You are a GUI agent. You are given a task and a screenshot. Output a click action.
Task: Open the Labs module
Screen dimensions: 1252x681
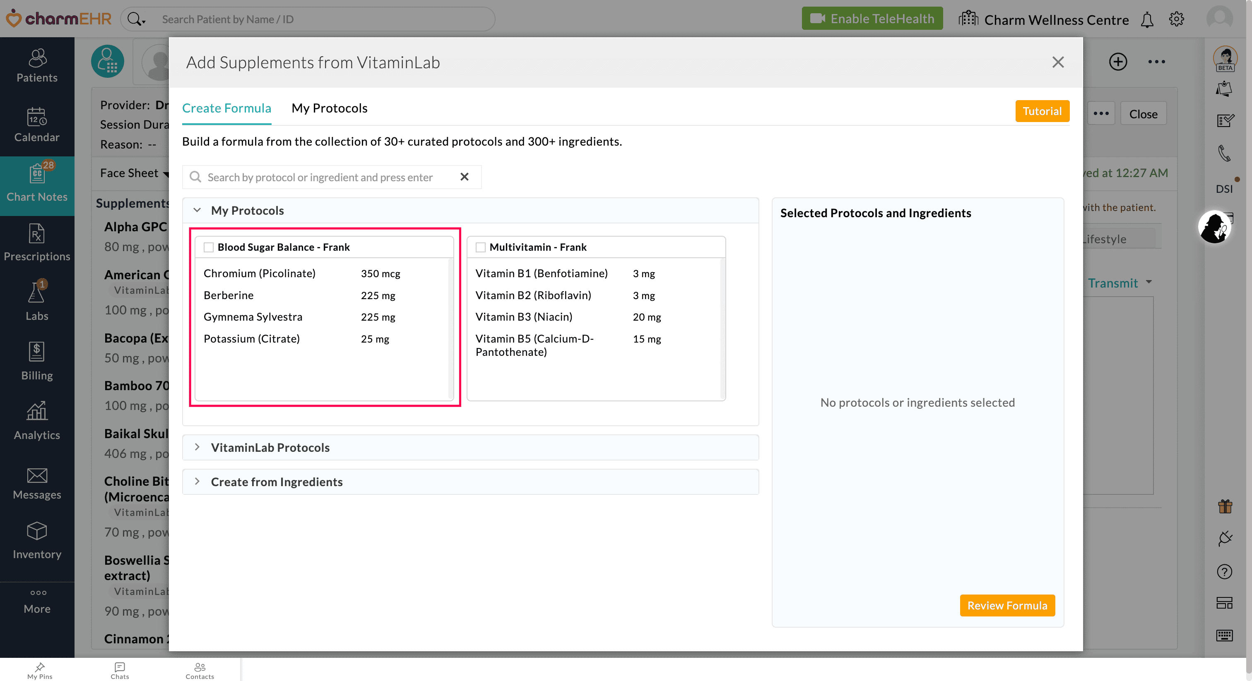pos(37,302)
